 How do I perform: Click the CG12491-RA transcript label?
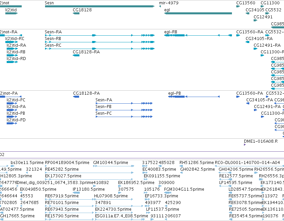point(267,45)
